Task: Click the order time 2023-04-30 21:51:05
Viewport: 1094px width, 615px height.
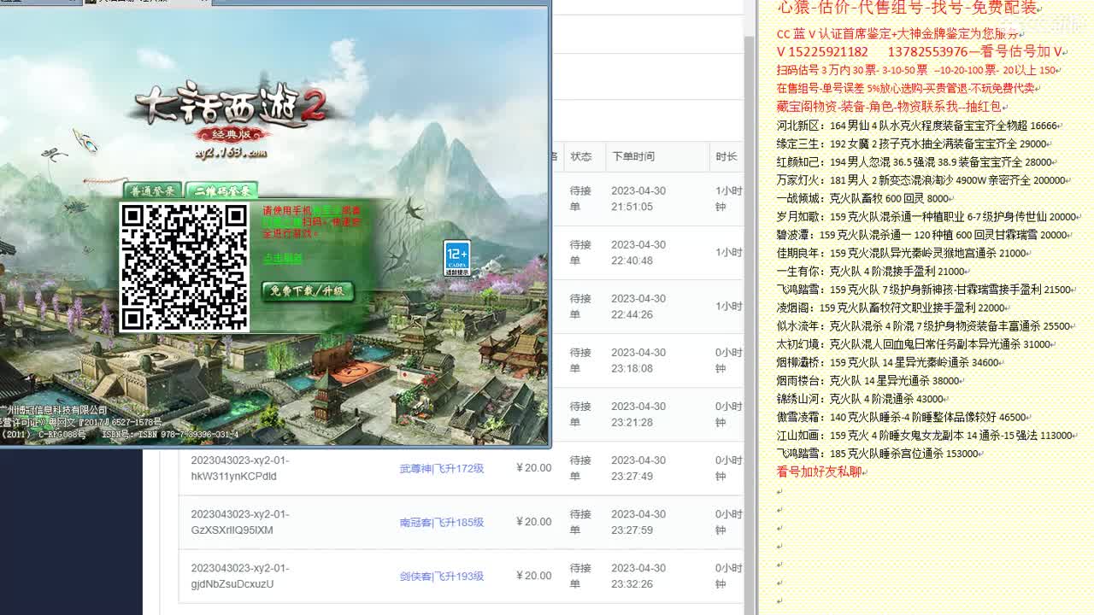Action: coord(638,198)
